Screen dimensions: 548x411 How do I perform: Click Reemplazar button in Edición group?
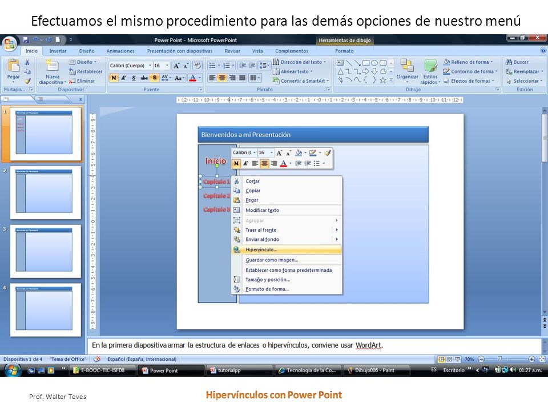[525, 71]
